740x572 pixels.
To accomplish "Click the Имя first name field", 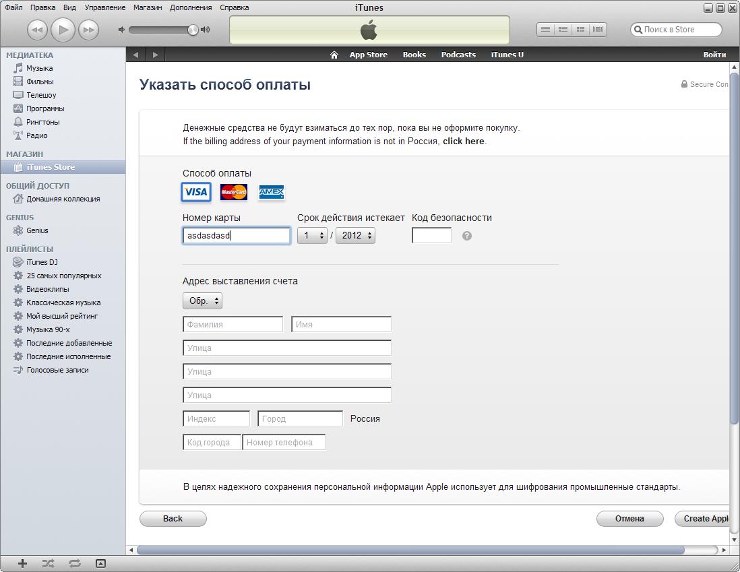I will [341, 324].
